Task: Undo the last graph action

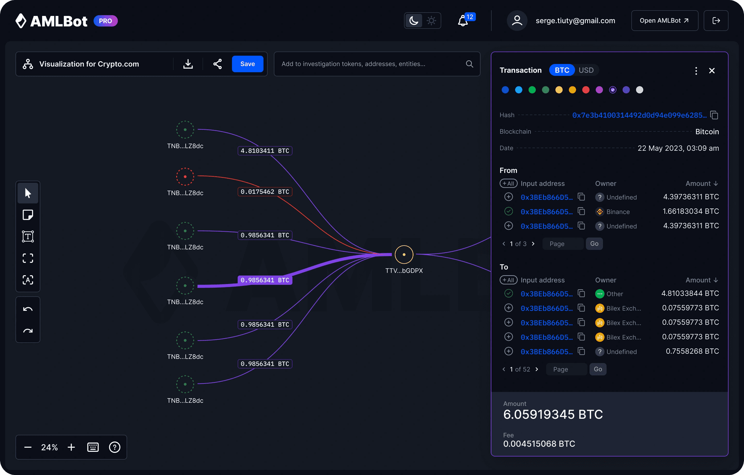Action: pyautogui.click(x=28, y=309)
